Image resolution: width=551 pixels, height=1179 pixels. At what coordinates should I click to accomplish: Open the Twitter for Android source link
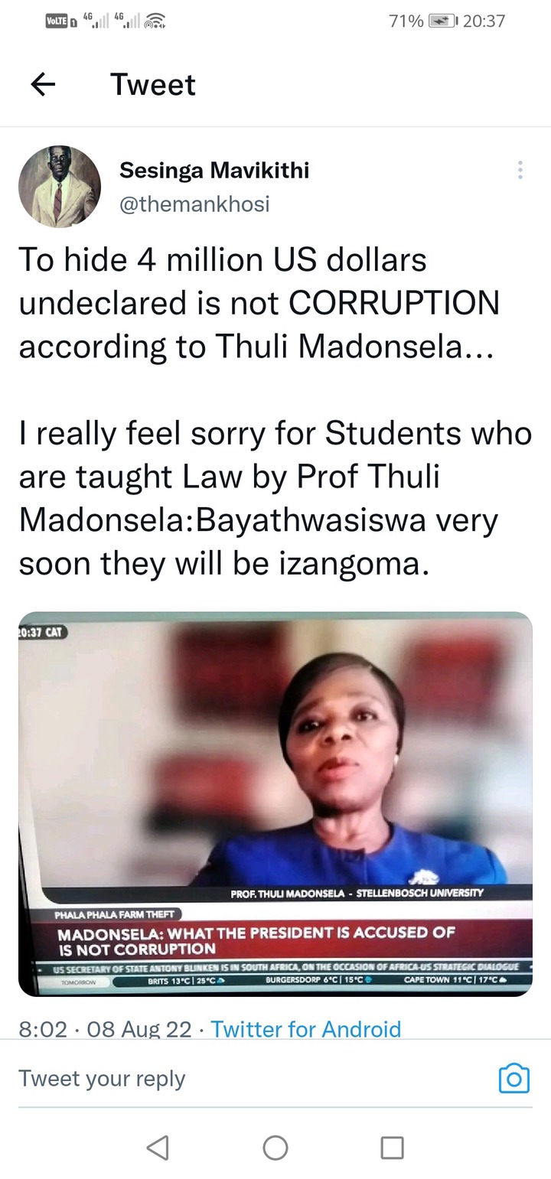305,1029
